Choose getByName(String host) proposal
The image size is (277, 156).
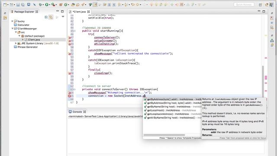pyautogui.click(x=172, y=107)
